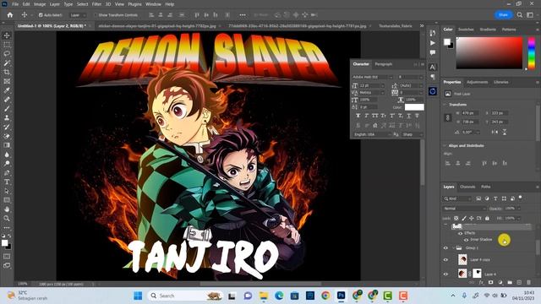This screenshot has height=304, width=541.
Task: Filter layers by type layers icon
Action: pos(495,198)
